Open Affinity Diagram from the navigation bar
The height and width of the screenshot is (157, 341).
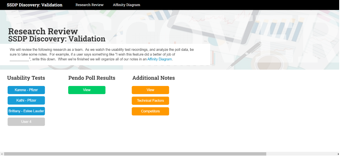click(x=126, y=5)
